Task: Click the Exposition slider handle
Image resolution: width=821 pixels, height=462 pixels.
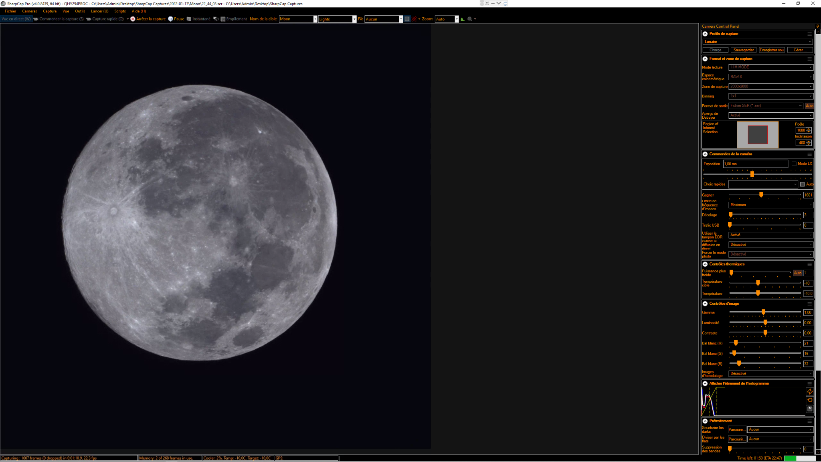Action: [752, 174]
